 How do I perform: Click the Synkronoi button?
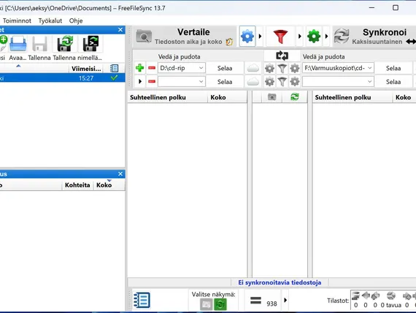(x=374, y=36)
